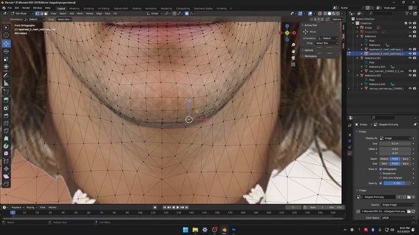Select the Measure tool

pos(6,83)
